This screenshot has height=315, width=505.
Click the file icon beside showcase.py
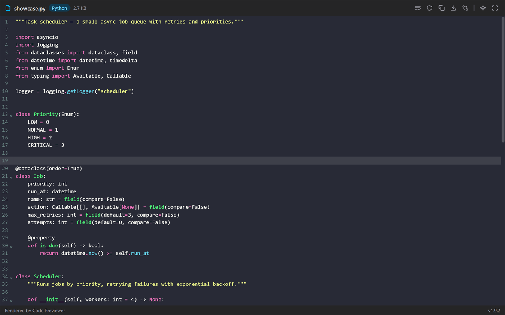(x=8, y=8)
